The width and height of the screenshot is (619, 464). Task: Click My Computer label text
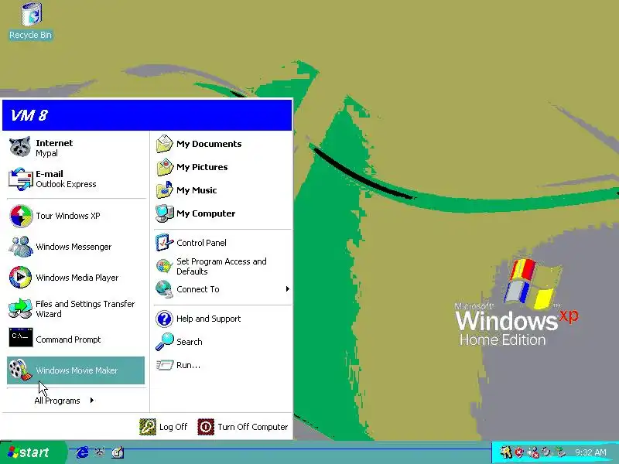[206, 213]
